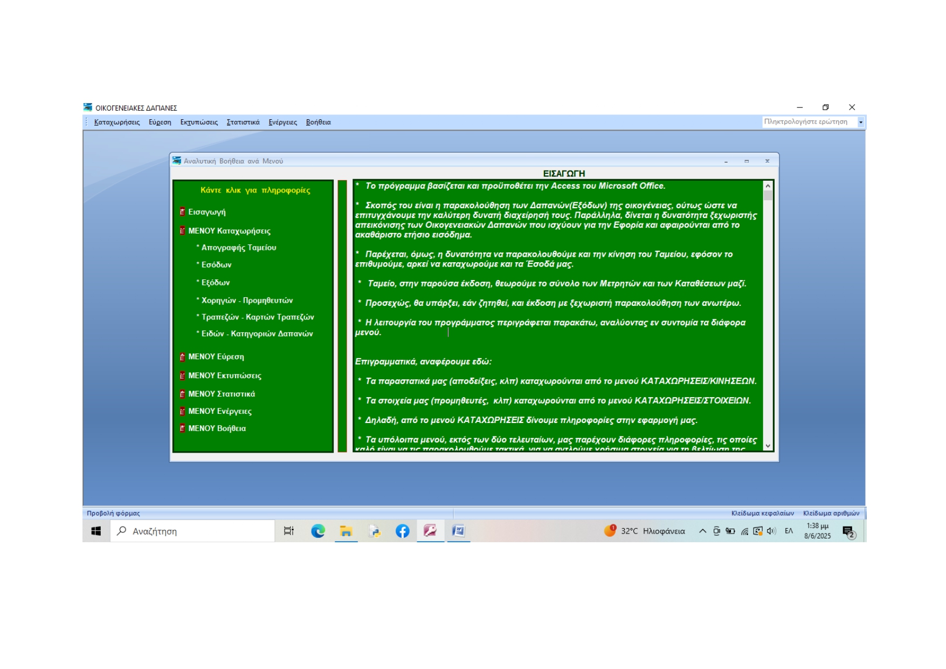Screen dimensions: 946x669
Task: Expand the help question dropdown arrow
Action: 860,122
